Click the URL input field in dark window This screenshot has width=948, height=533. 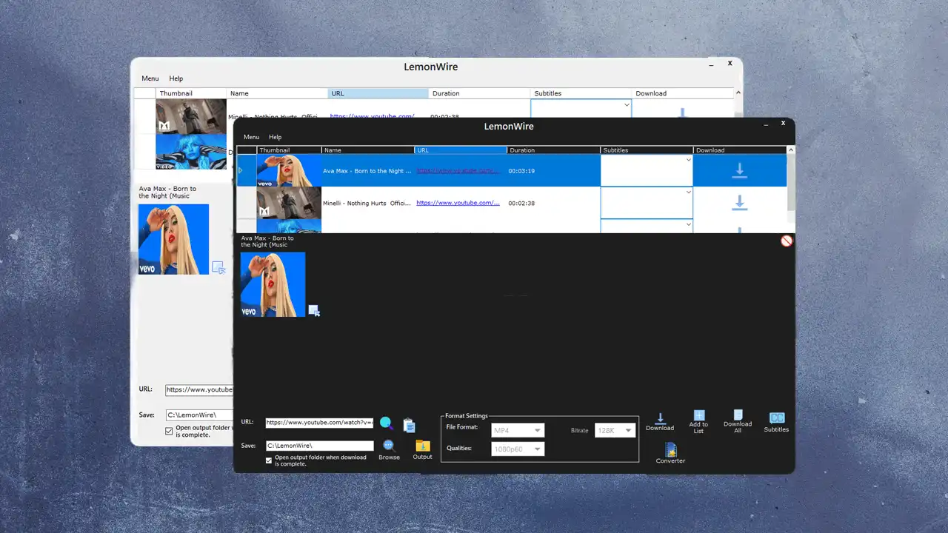[319, 423]
